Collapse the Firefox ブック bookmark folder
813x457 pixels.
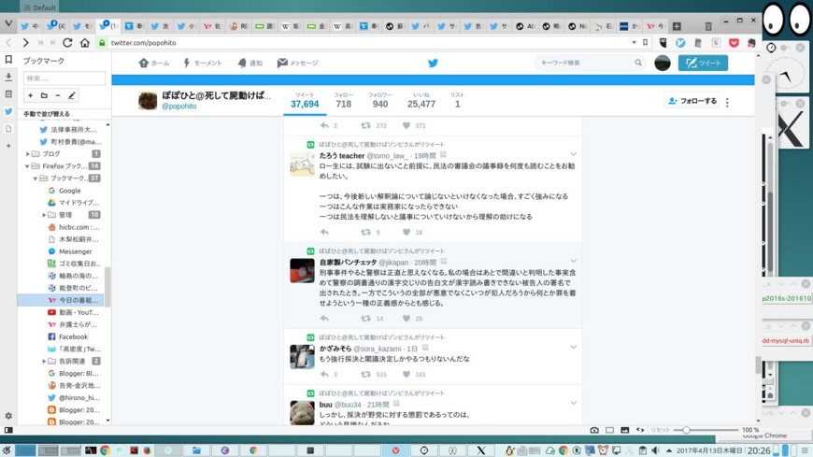27,166
